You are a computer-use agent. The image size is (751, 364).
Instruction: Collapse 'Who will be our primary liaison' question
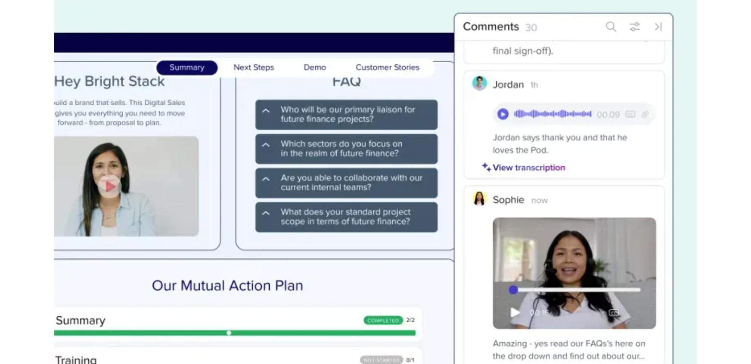click(266, 111)
